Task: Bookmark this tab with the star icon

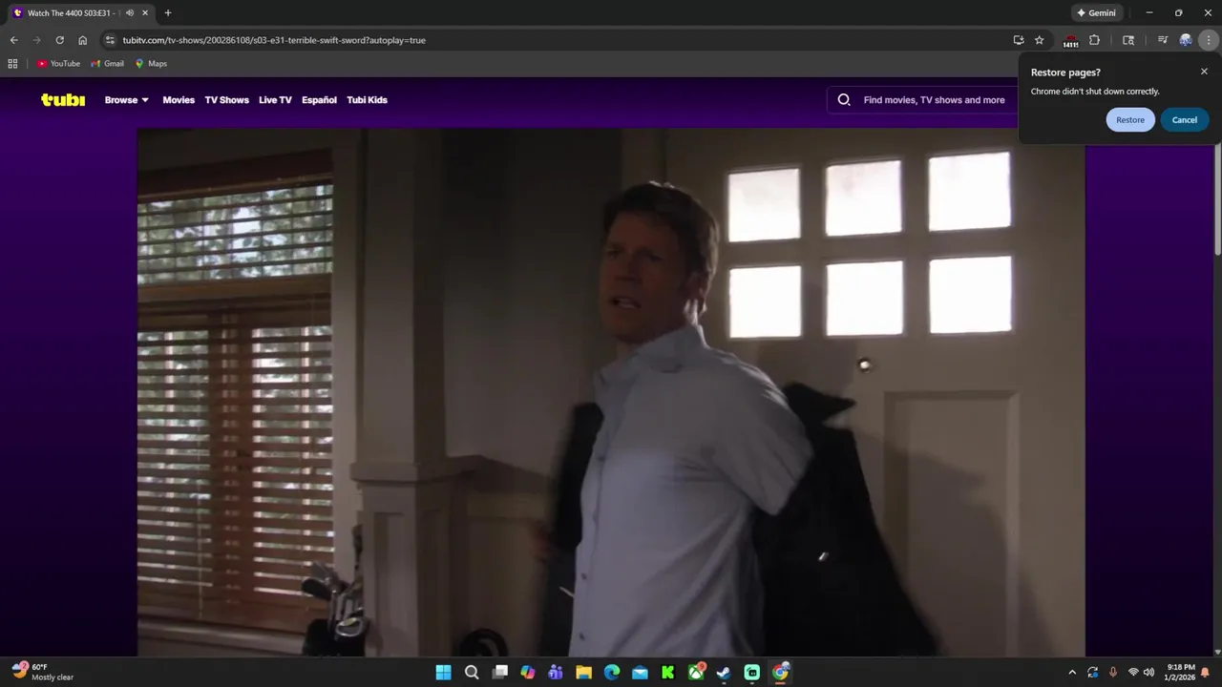Action: point(1040,40)
